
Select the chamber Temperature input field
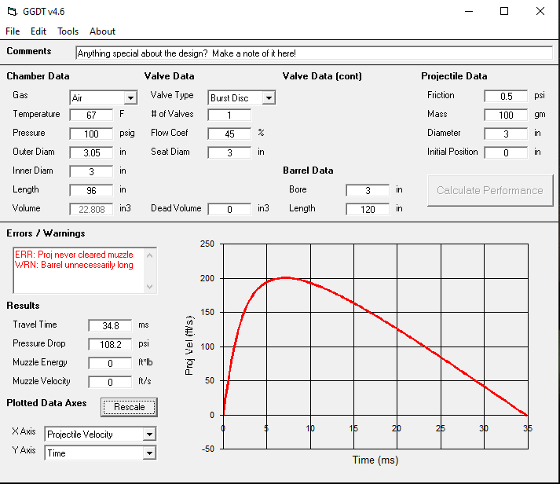coord(91,115)
